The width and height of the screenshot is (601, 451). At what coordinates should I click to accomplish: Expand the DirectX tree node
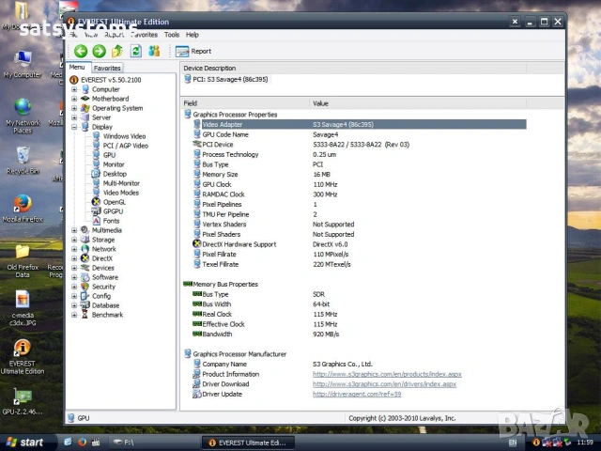pyautogui.click(x=74, y=258)
